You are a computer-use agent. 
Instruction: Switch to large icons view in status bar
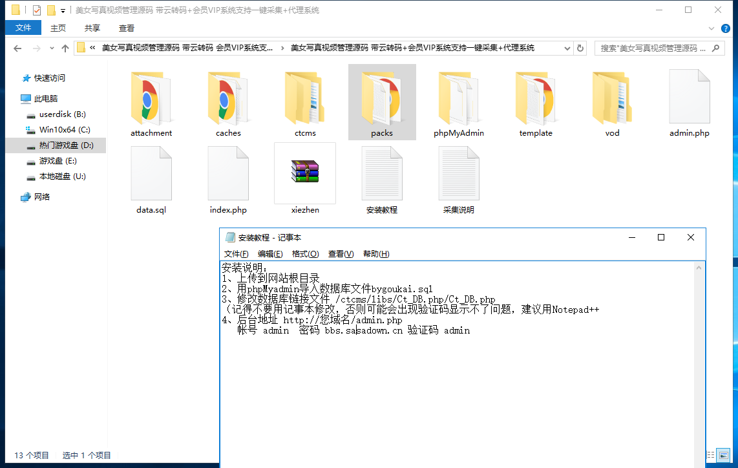[x=724, y=455]
